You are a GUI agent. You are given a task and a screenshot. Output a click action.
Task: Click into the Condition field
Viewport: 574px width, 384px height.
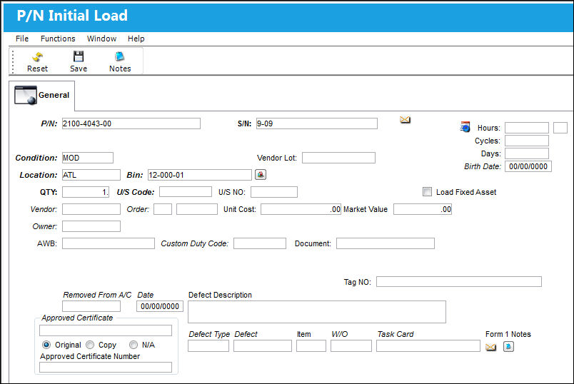[x=88, y=158]
